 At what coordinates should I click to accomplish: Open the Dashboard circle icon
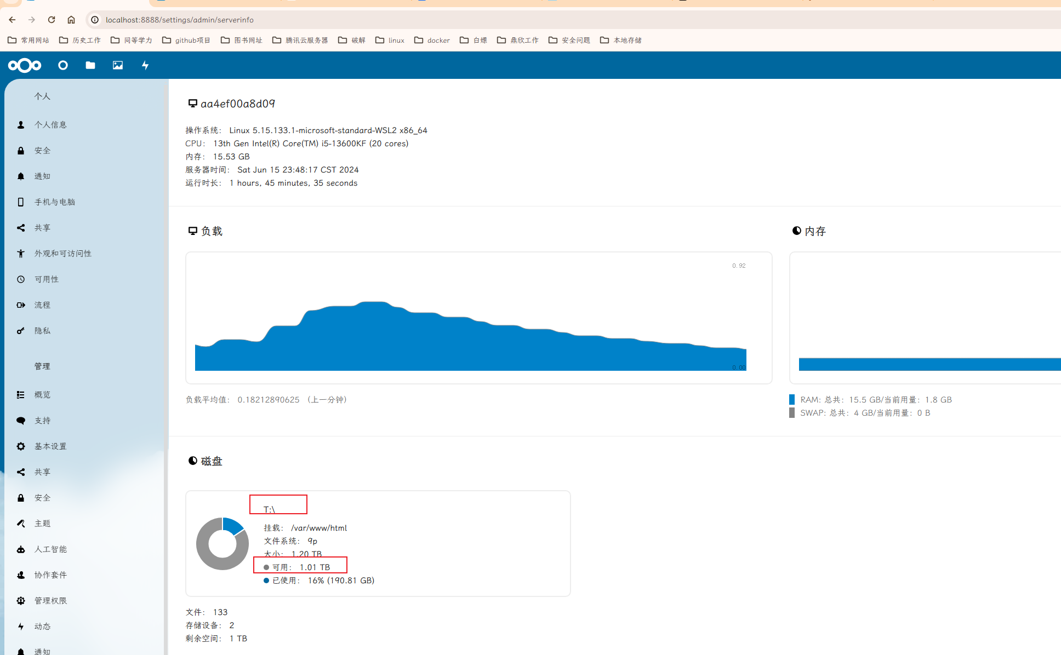pyautogui.click(x=62, y=65)
